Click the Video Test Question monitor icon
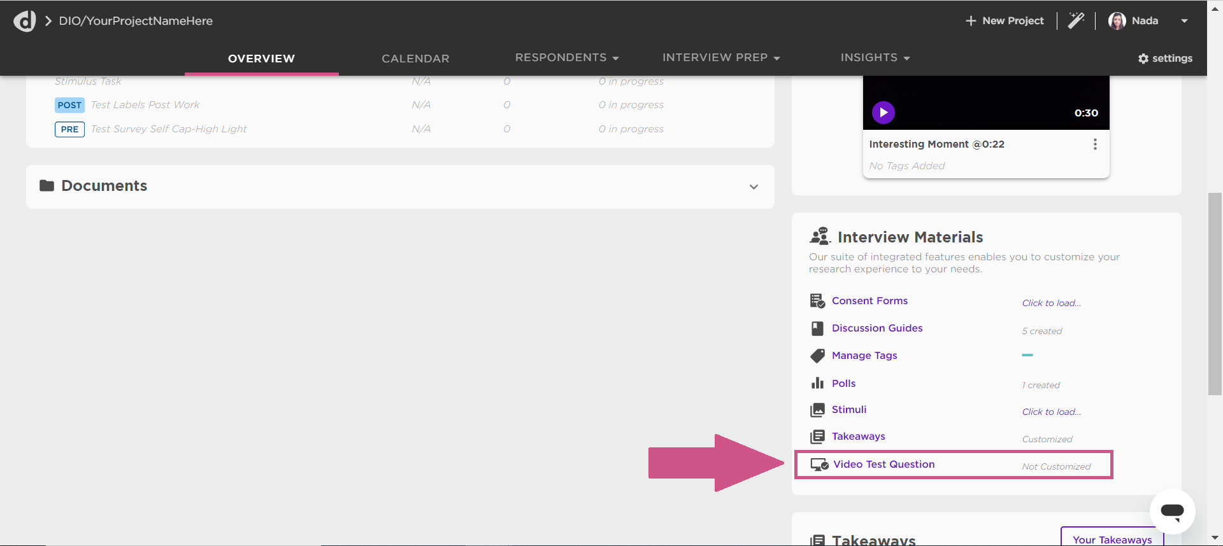The image size is (1223, 546). pos(819,465)
